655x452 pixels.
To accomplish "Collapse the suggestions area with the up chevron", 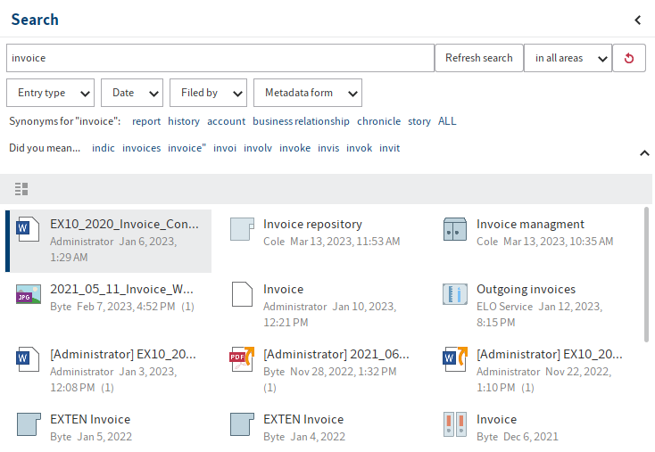I will point(644,153).
